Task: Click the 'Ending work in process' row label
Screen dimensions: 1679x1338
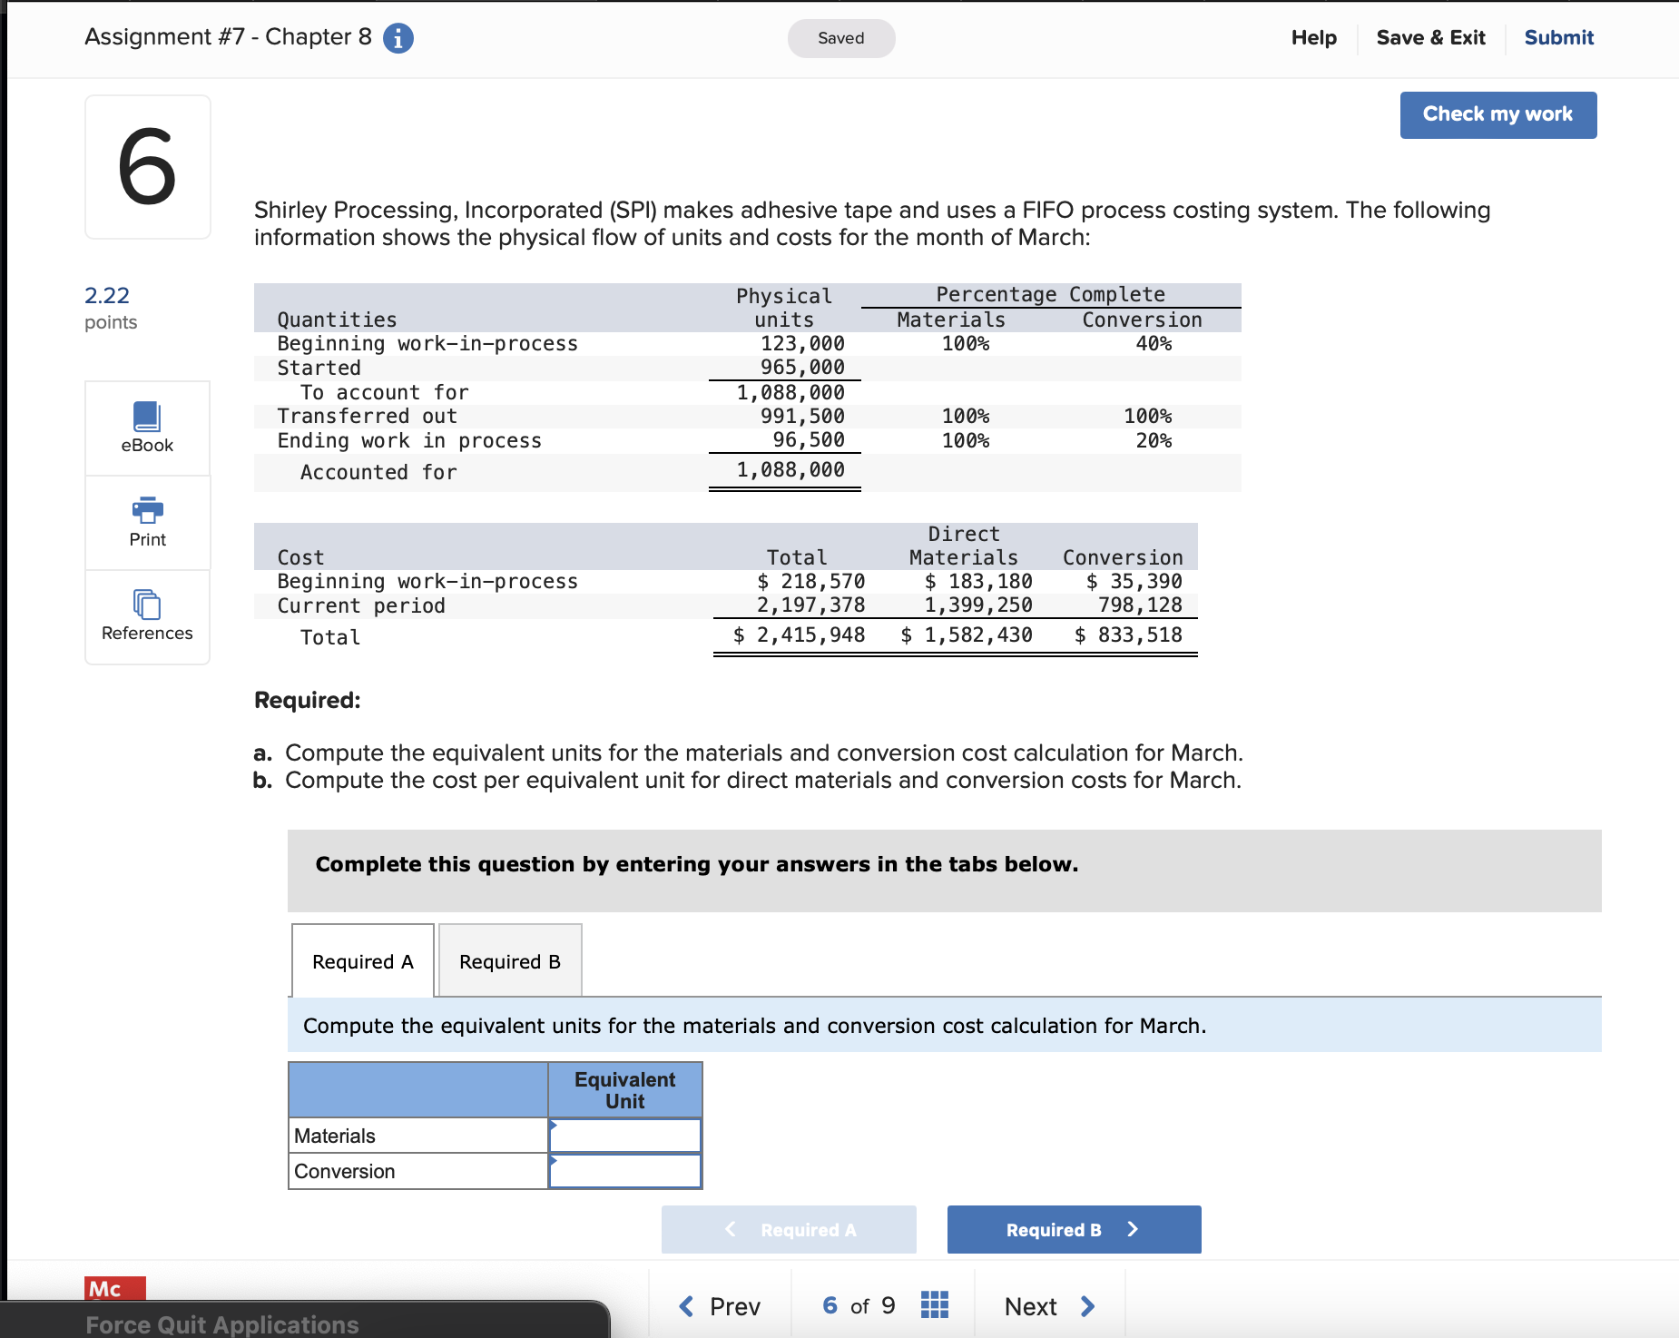Action: pyautogui.click(x=409, y=440)
